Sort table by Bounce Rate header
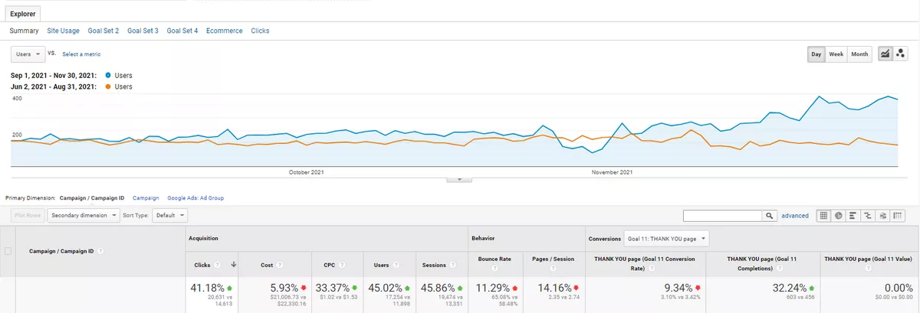The width and height of the screenshot is (920, 313). (495, 259)
